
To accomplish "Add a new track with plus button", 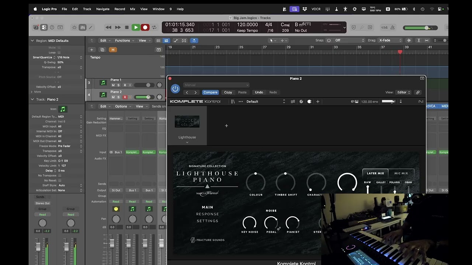I will click(92, 50).
